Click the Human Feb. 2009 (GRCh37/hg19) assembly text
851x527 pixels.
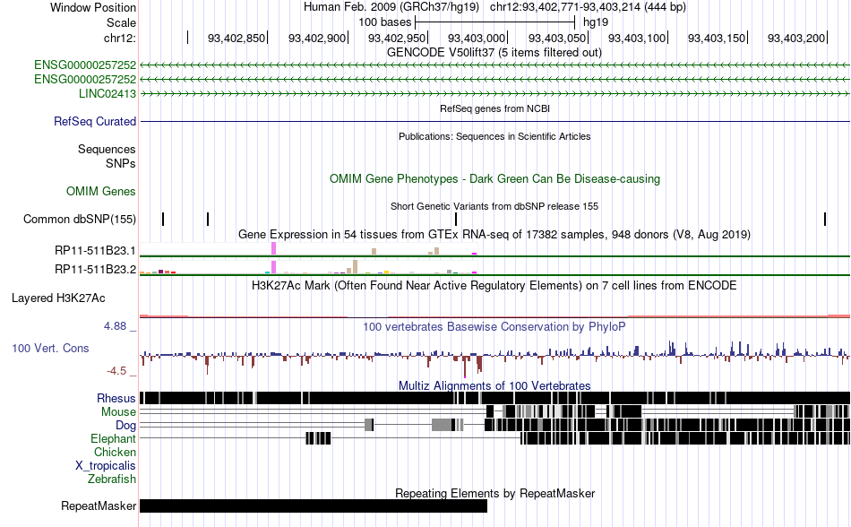pyautogui.click(x=391, y=7)
